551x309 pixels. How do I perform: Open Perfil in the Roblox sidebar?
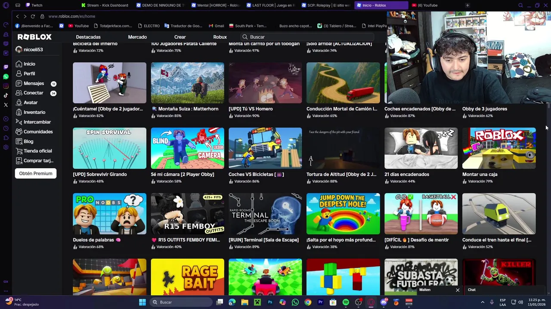point(26,73)
